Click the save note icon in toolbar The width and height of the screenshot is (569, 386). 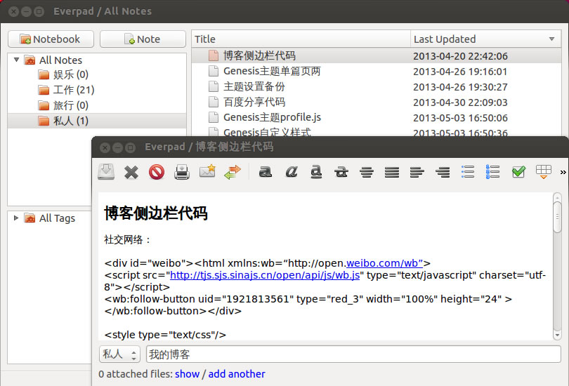point(106,171)
